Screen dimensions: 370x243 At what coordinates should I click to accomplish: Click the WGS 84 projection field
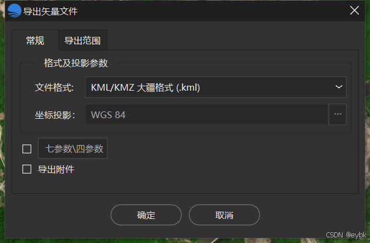(206, 115)
